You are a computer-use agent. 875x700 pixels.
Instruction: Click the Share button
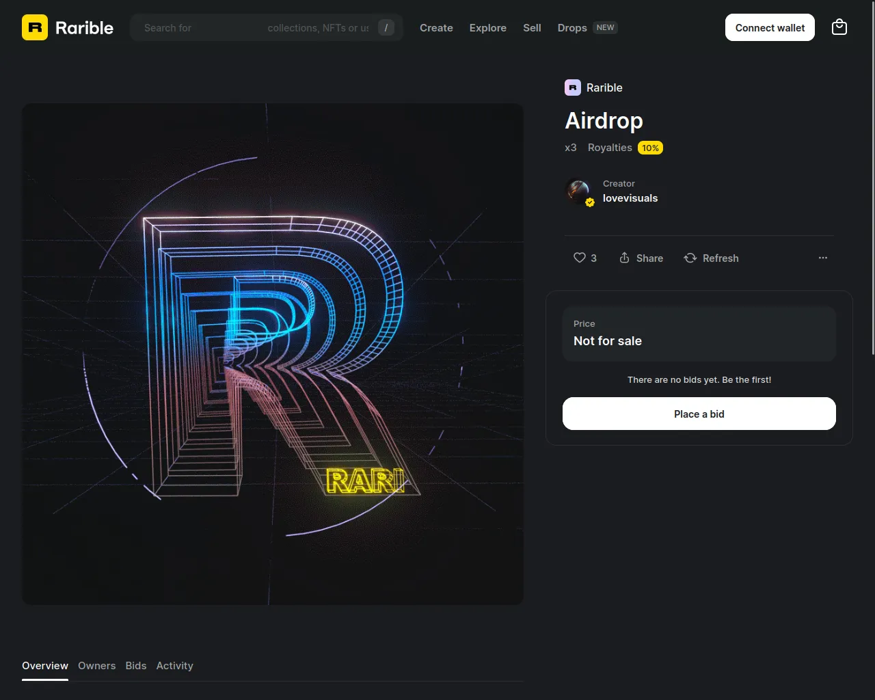[641, 258]
